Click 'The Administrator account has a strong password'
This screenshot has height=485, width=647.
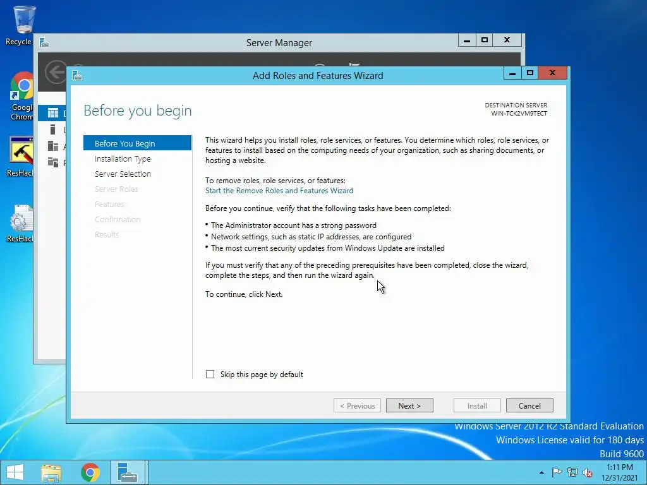click(293, 225)
